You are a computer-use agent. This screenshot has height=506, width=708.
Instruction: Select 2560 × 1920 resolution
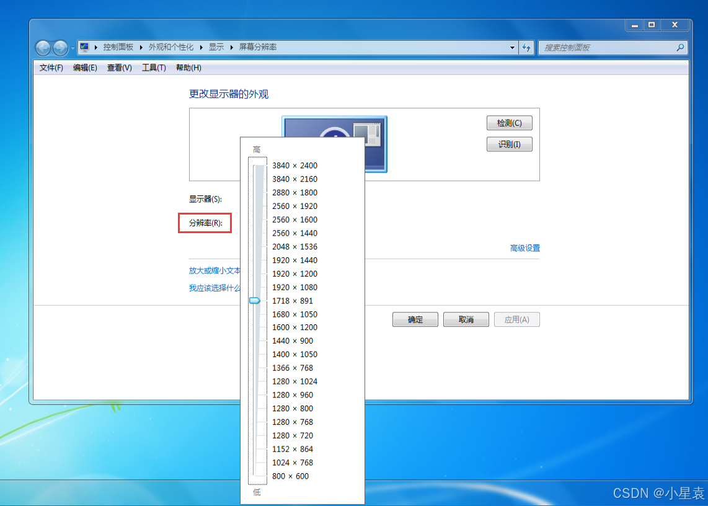(x=294, y=206)
